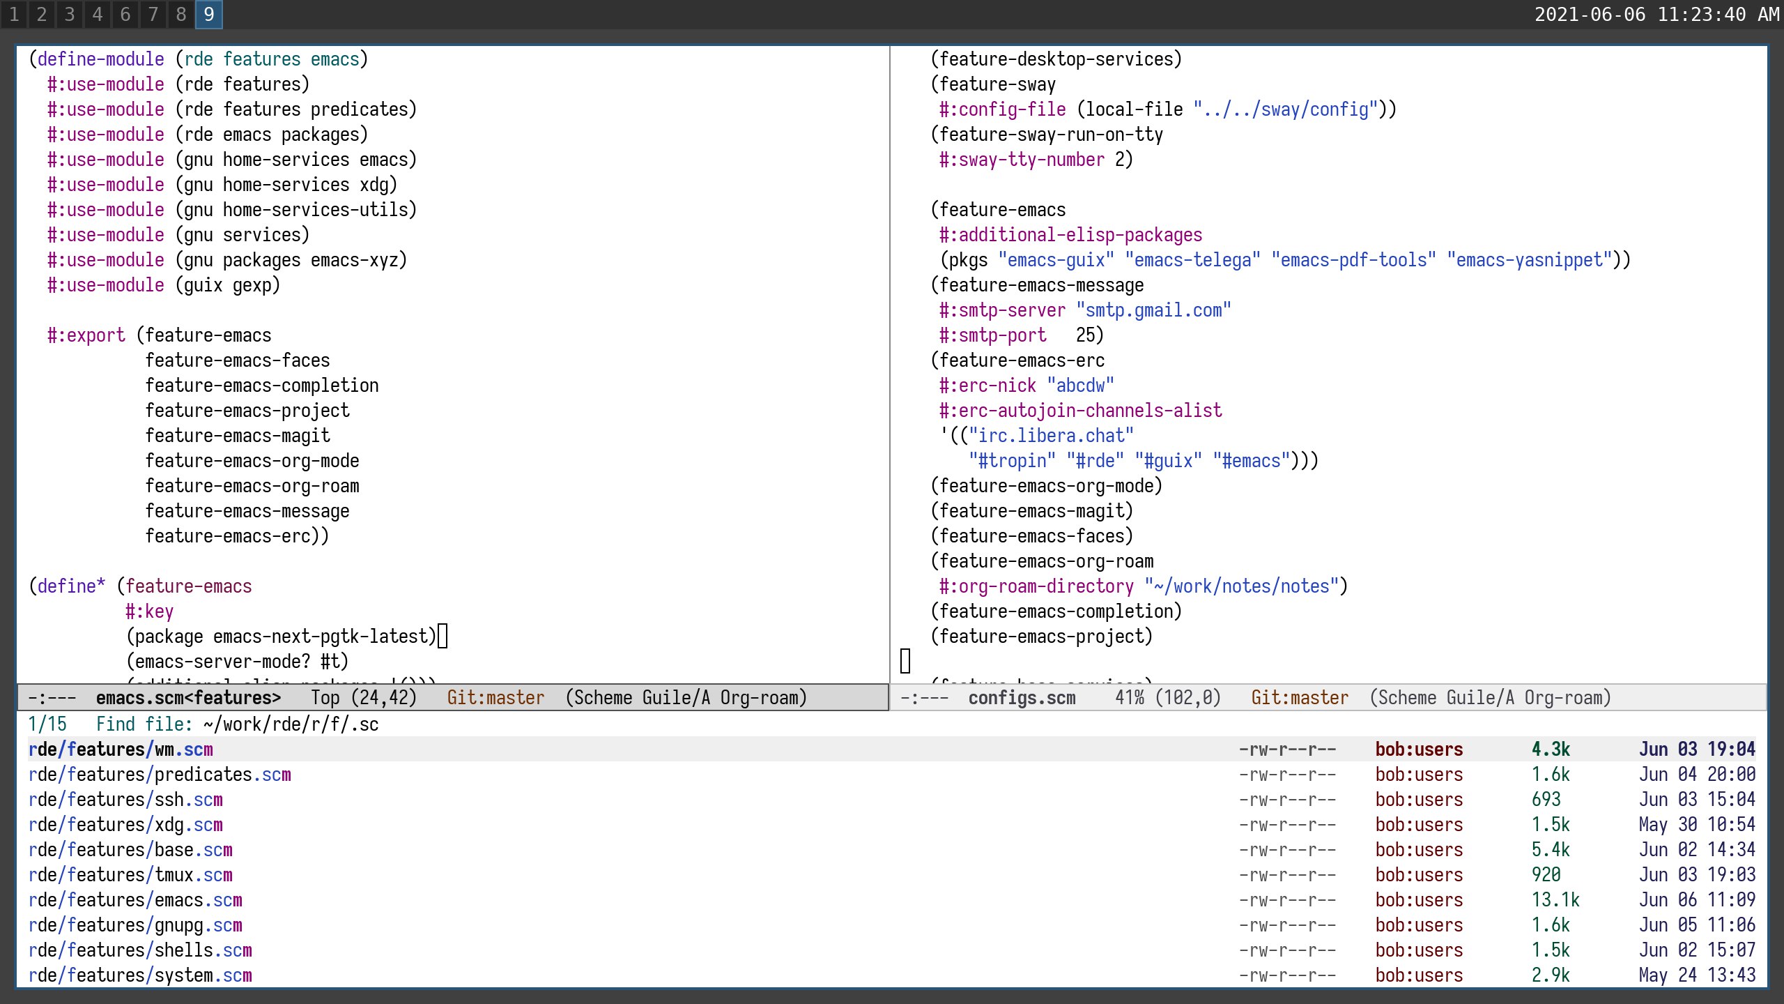
Task: Switch to workspace 4
Action: pos(98,15)
